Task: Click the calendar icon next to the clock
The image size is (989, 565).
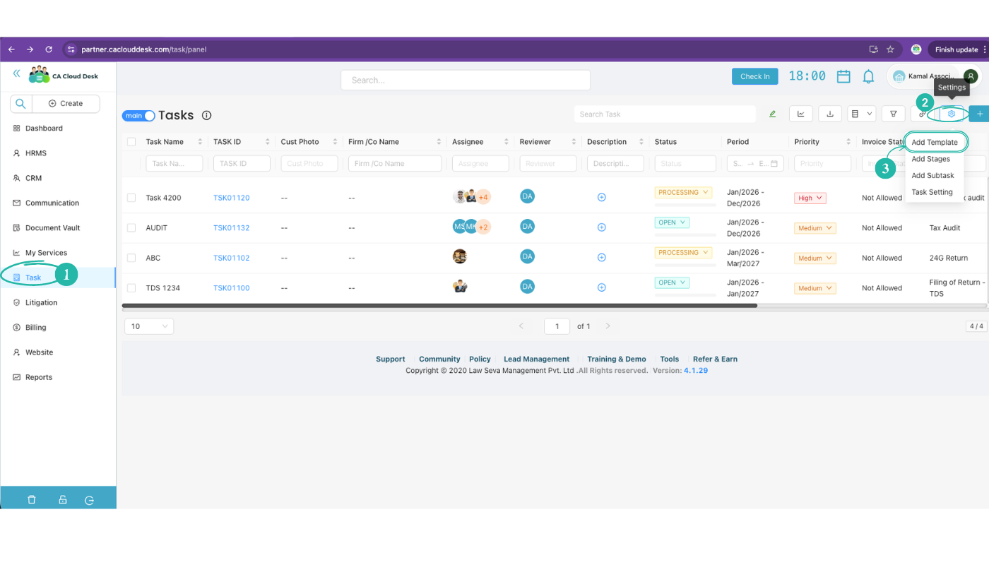Action: coord(843,76)
